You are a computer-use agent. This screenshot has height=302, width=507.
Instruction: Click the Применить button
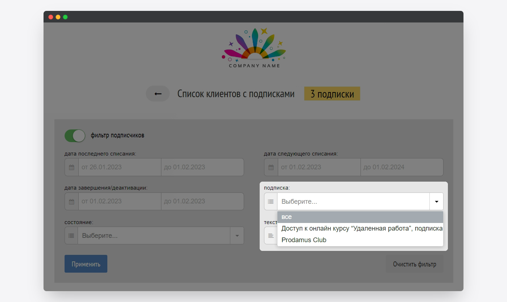[x=86, y=264]
